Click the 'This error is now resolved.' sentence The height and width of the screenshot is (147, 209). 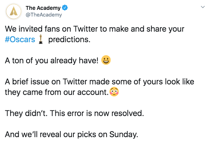coord(97,113)
